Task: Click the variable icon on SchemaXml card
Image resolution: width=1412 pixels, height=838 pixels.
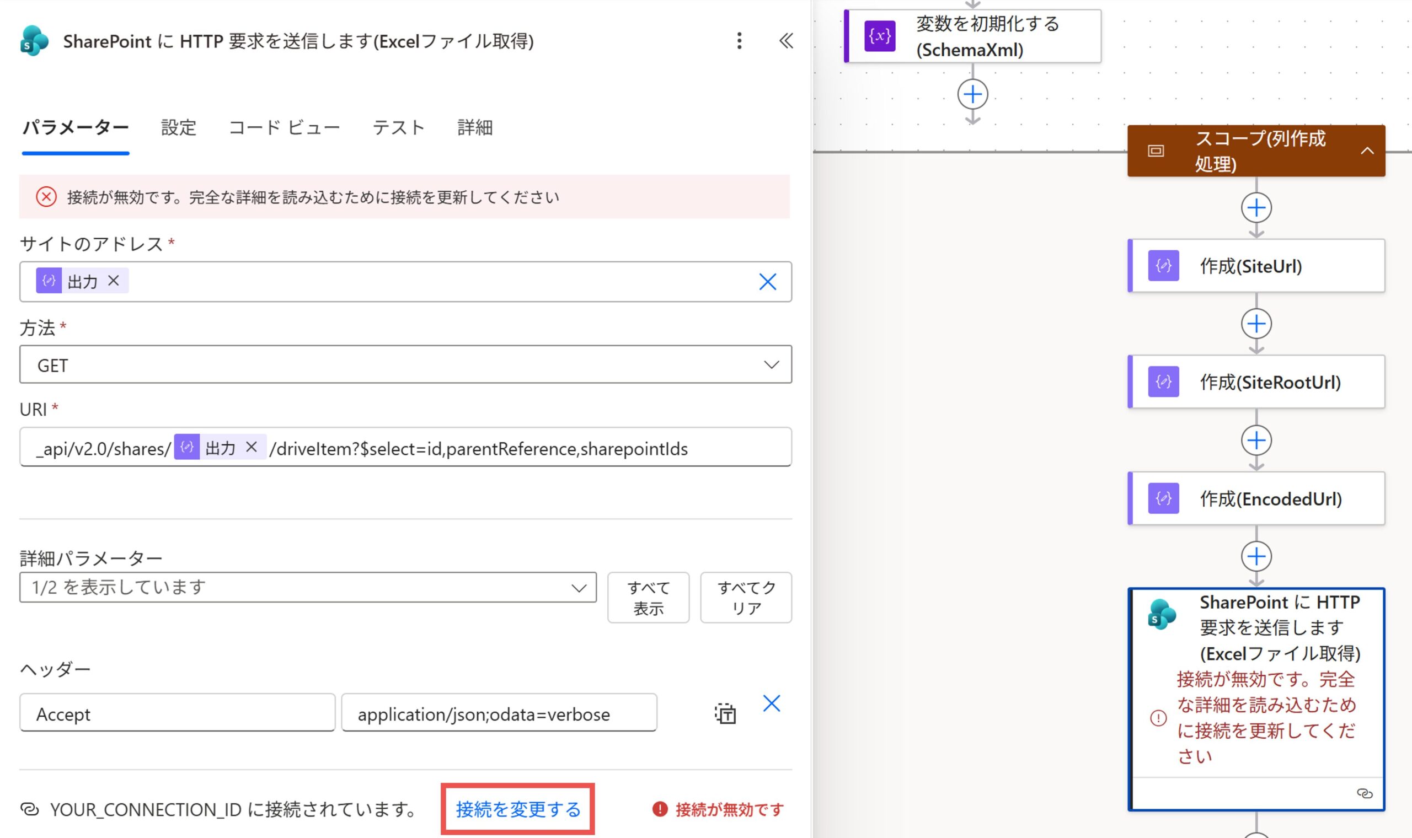Action: pos(880,36)
